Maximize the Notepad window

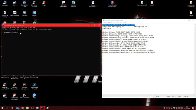189,20
